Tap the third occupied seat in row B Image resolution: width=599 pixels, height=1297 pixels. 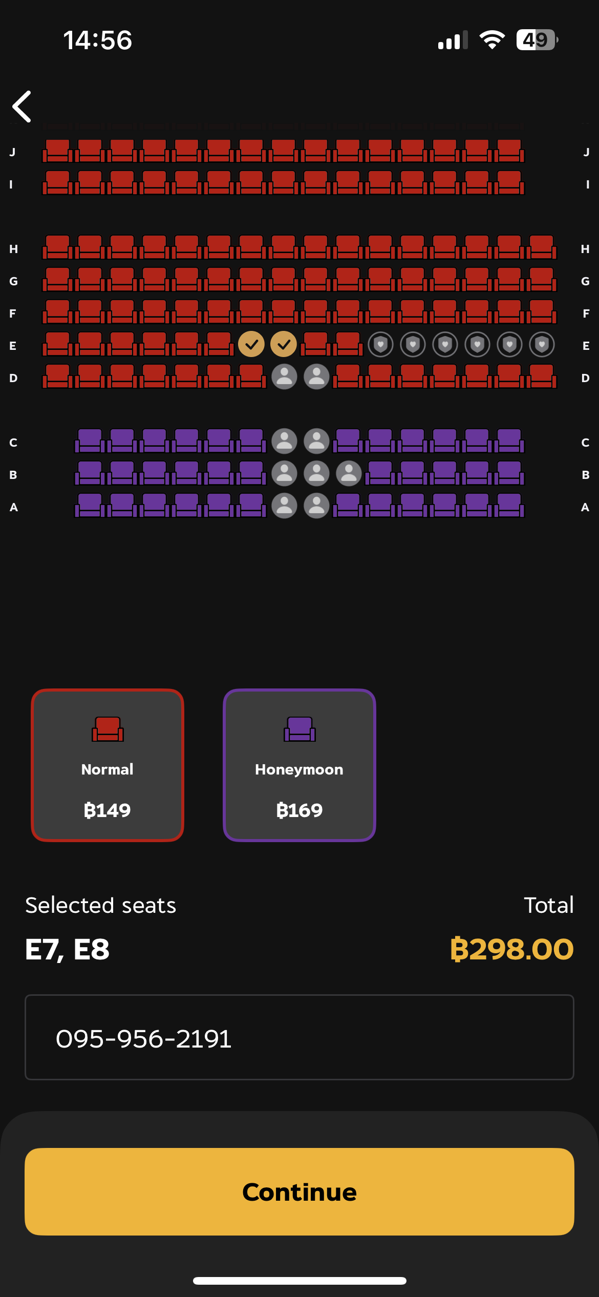click(x=349, y=474)
